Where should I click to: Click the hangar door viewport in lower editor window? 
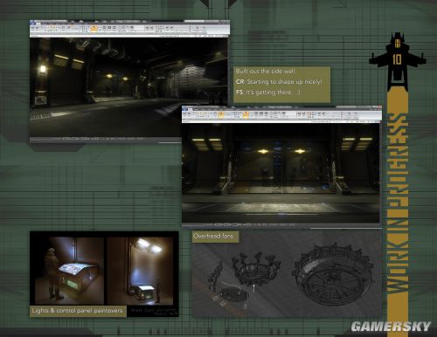(x=281, y=173)
